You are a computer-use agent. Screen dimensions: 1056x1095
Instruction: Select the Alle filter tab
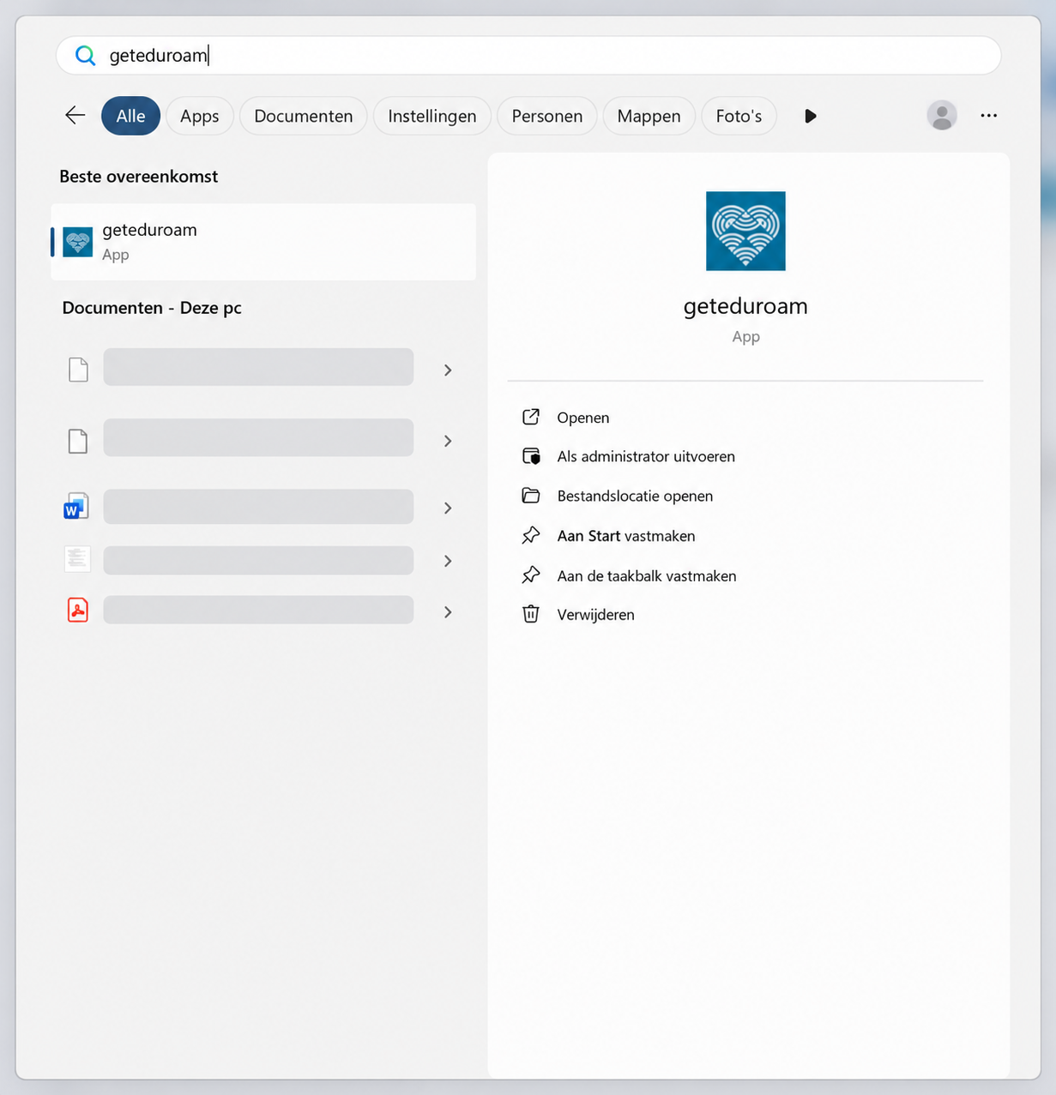click(x=130, y=116)
